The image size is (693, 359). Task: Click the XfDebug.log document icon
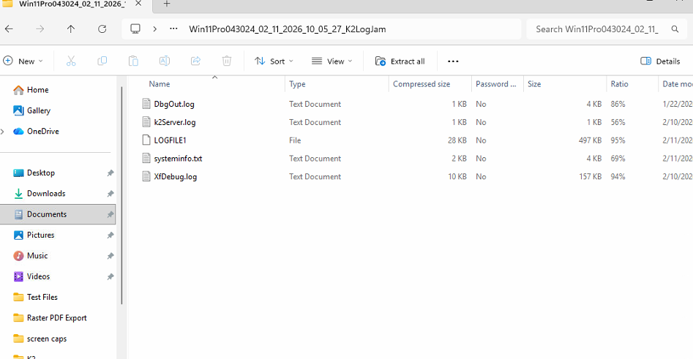[x=146, y=176]
